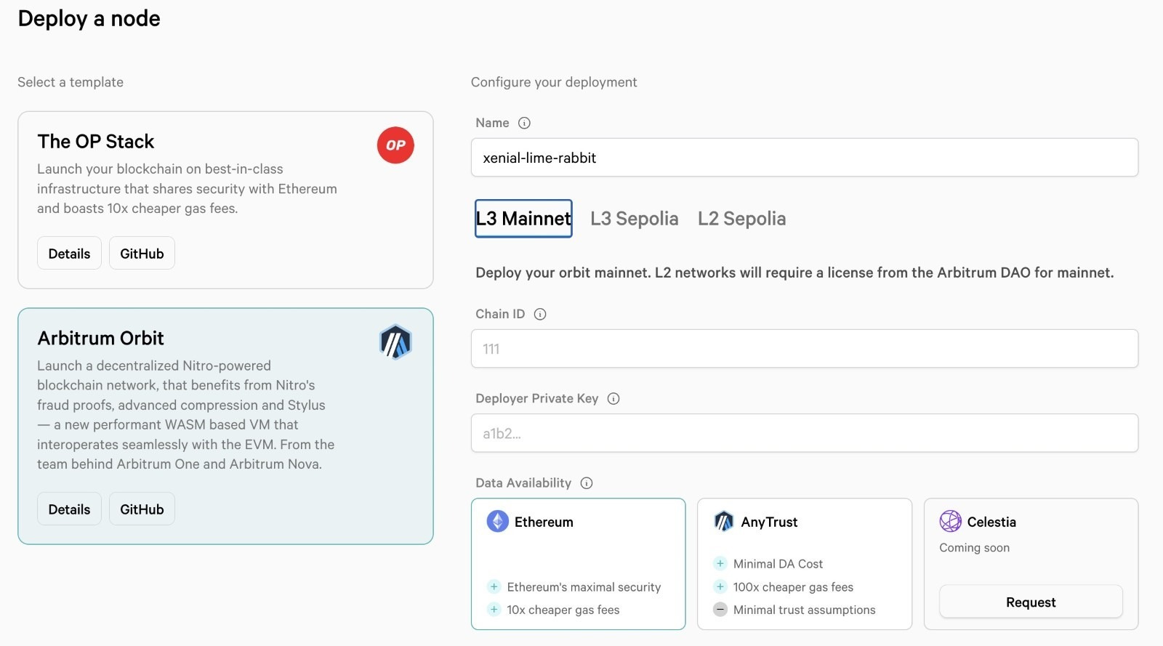Click the orbit mainnet license notice text
This screenshot has width=1163, height=646.
pos(794,272)
